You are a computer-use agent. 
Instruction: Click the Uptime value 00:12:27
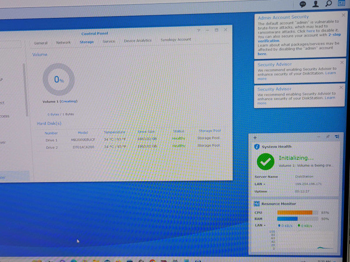tap(302, 191)
